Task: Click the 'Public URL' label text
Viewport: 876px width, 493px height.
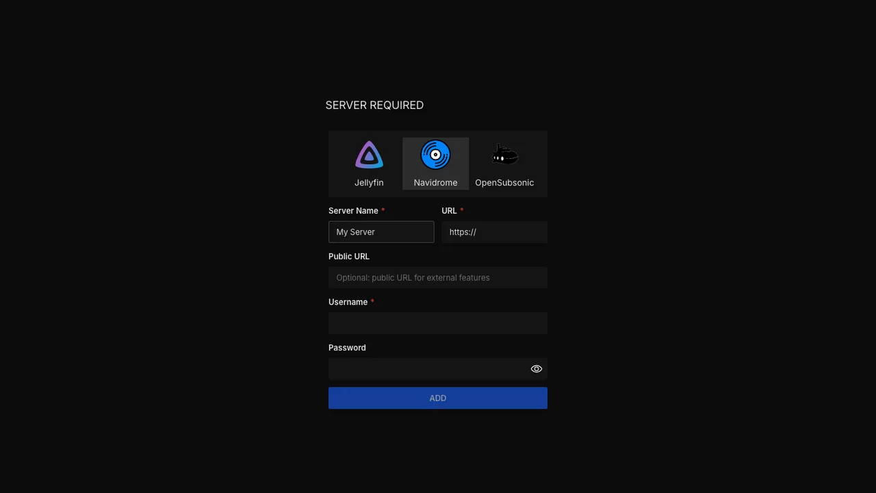Action: tap(349, 257)
